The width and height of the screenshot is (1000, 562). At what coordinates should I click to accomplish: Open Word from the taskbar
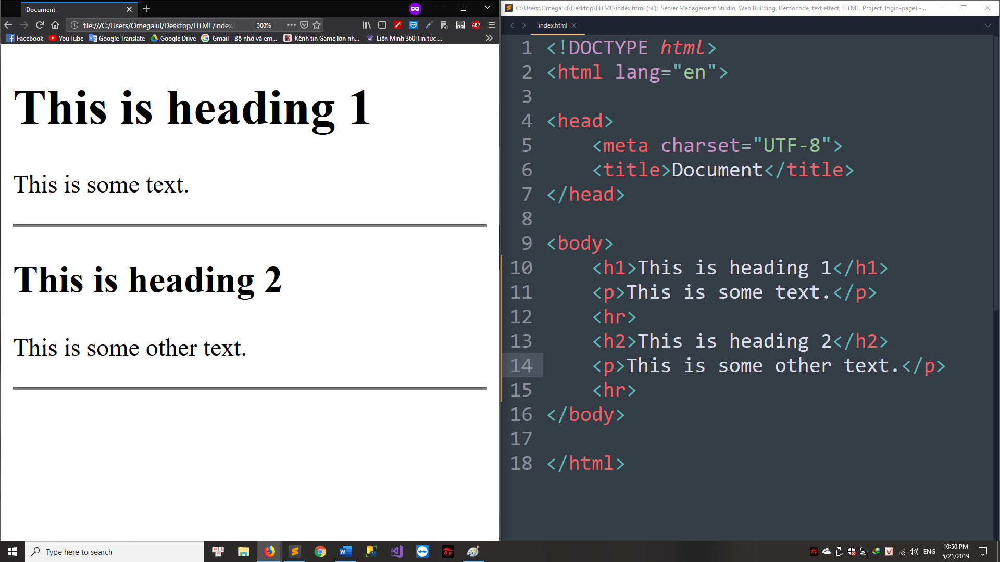click(345, 552)
